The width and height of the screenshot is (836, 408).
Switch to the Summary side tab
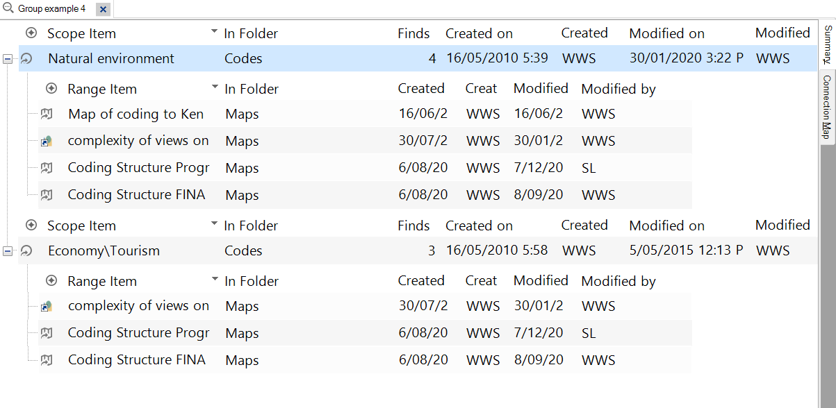[x=828, y=44]
